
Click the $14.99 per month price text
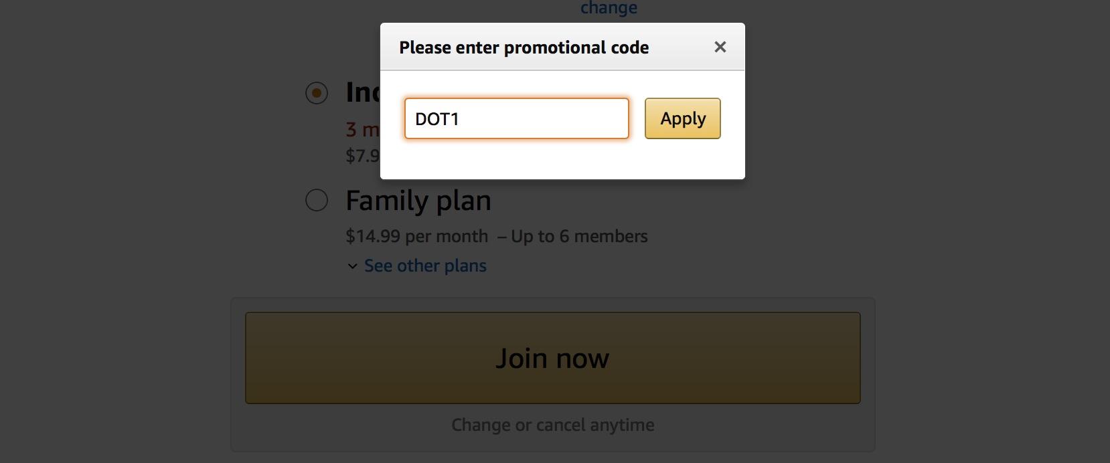tap(416, 236)
